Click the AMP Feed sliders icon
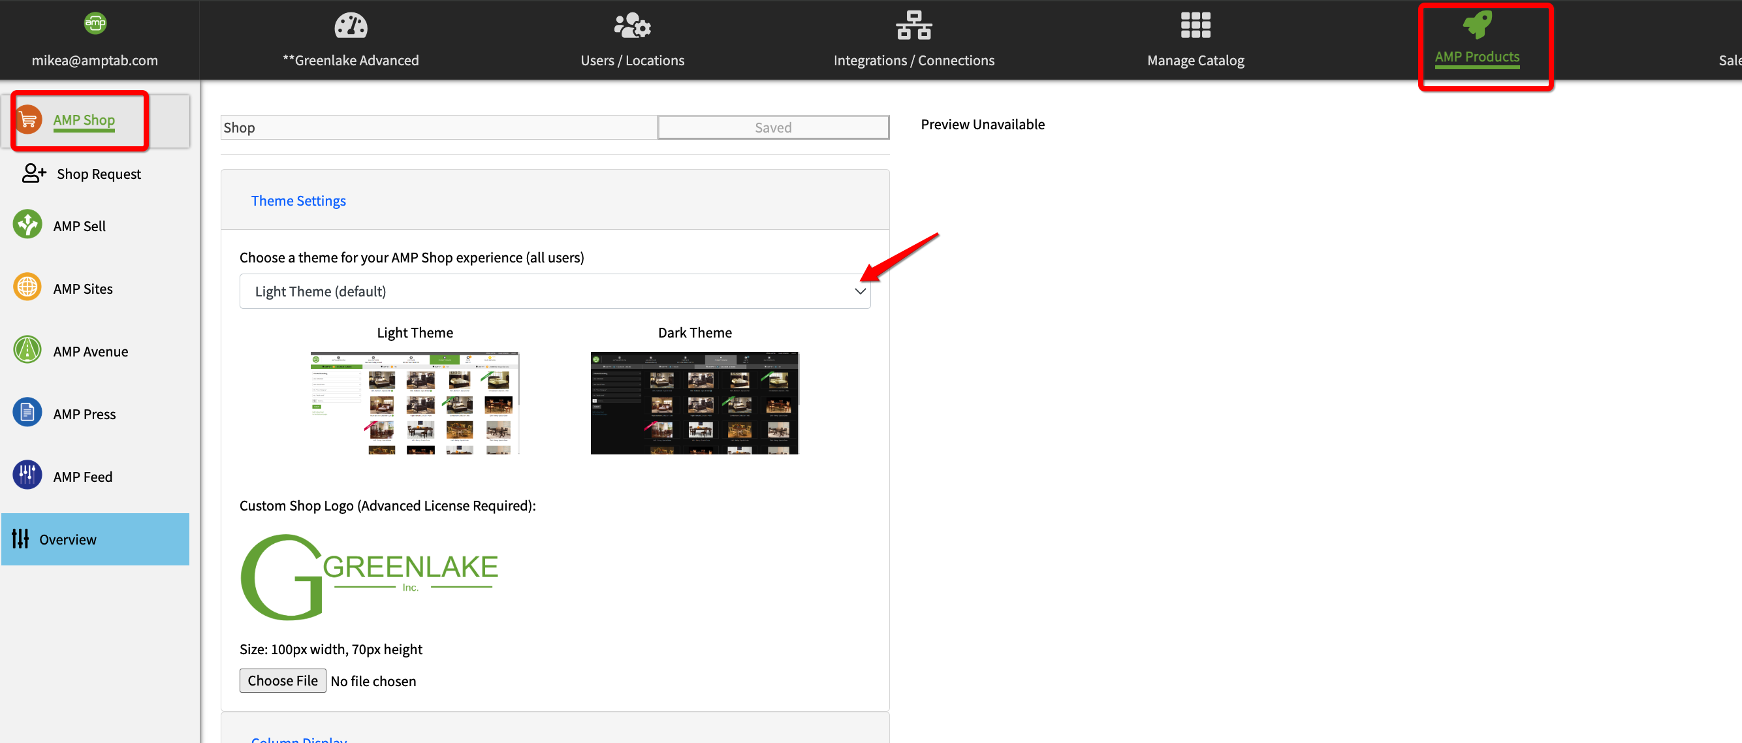The image size is (1742, 743). (x=27, y=475)
